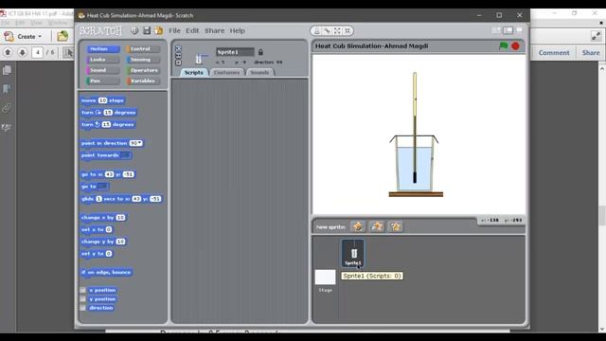This screenshot has height=341, width=606.
Task: Get a surprise sprite
Action: pos(395,226)
